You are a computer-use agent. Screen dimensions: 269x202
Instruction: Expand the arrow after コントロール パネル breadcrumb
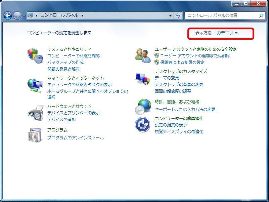tap(83, 15)
